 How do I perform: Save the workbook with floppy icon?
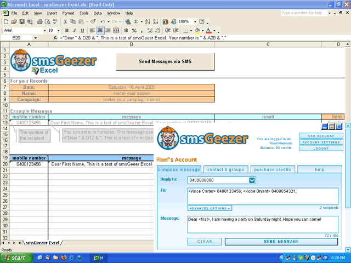pyautogui.click(x=22, y=22)
